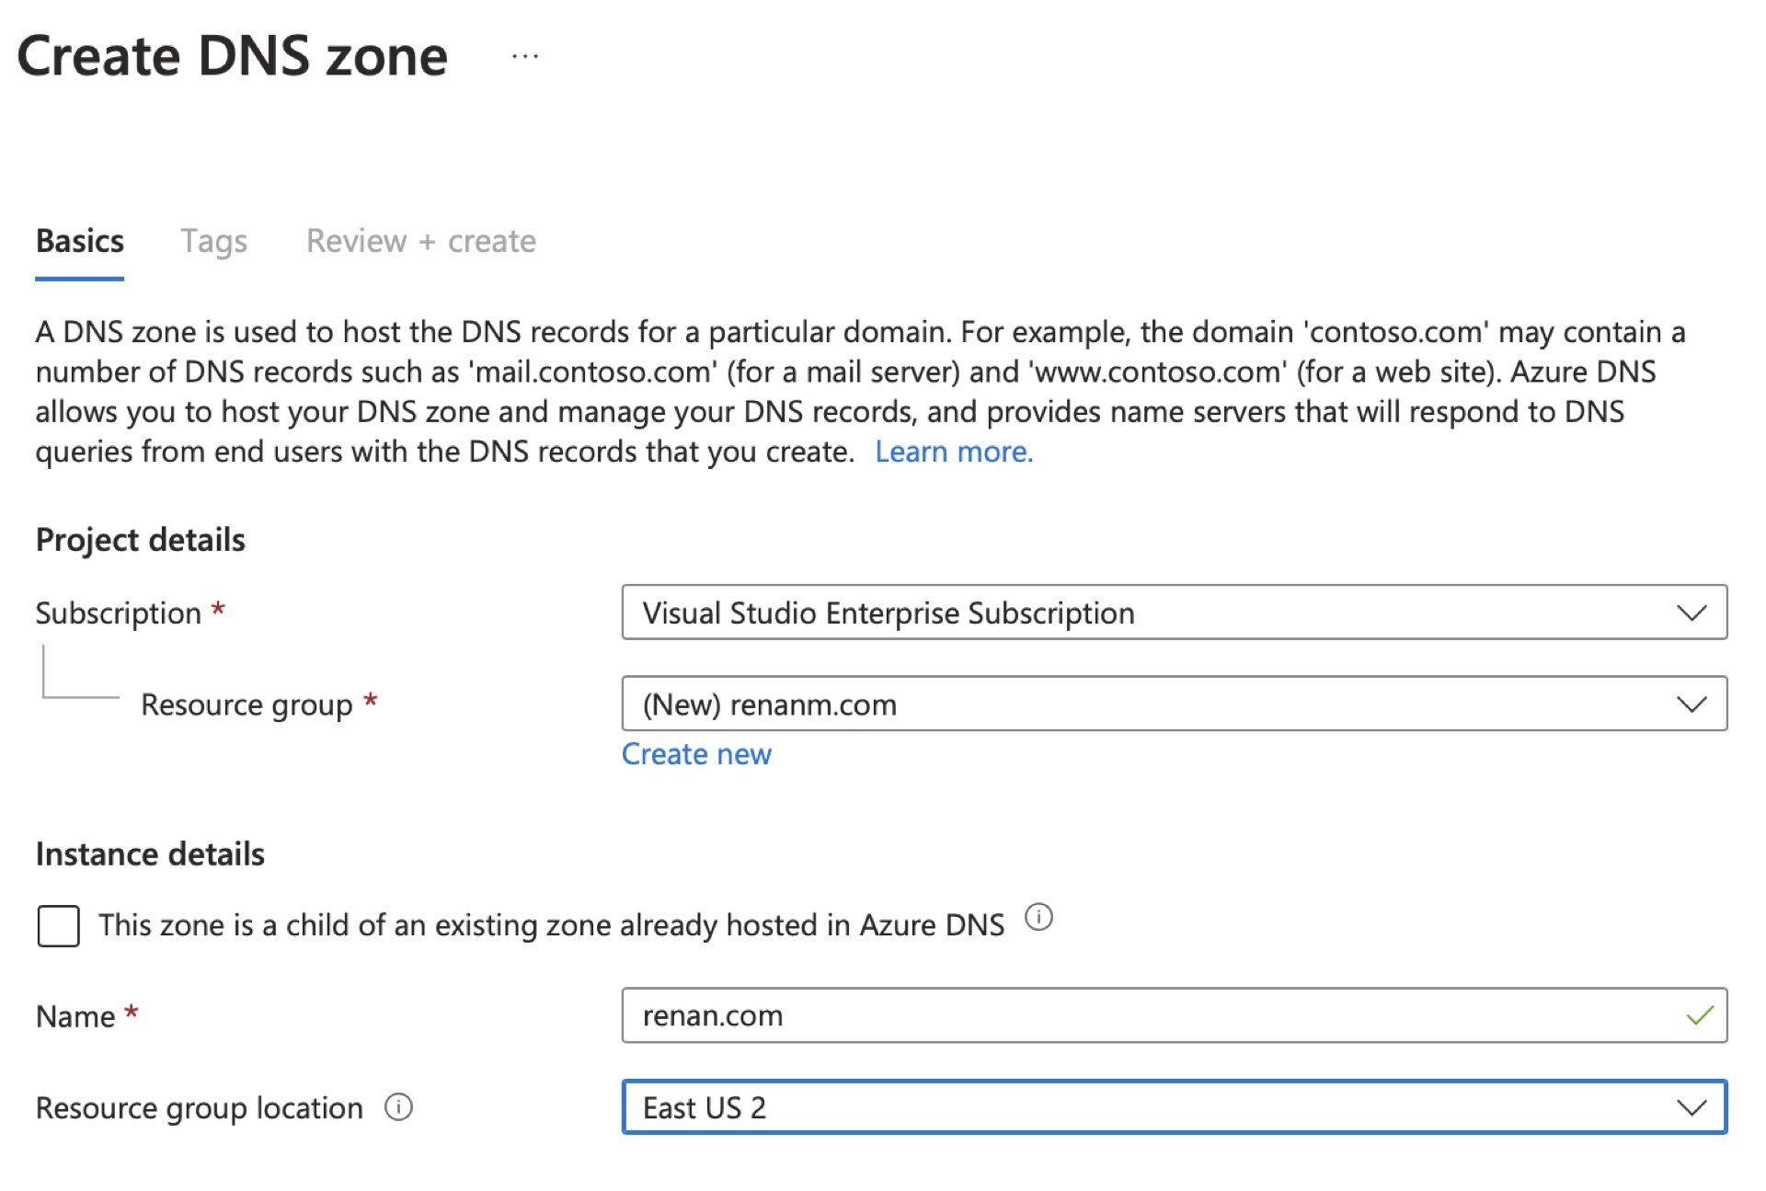Screen dimensions: 1766x1191
Task: Click the chevron on the Resource group dropdown
Action: 1691,704
